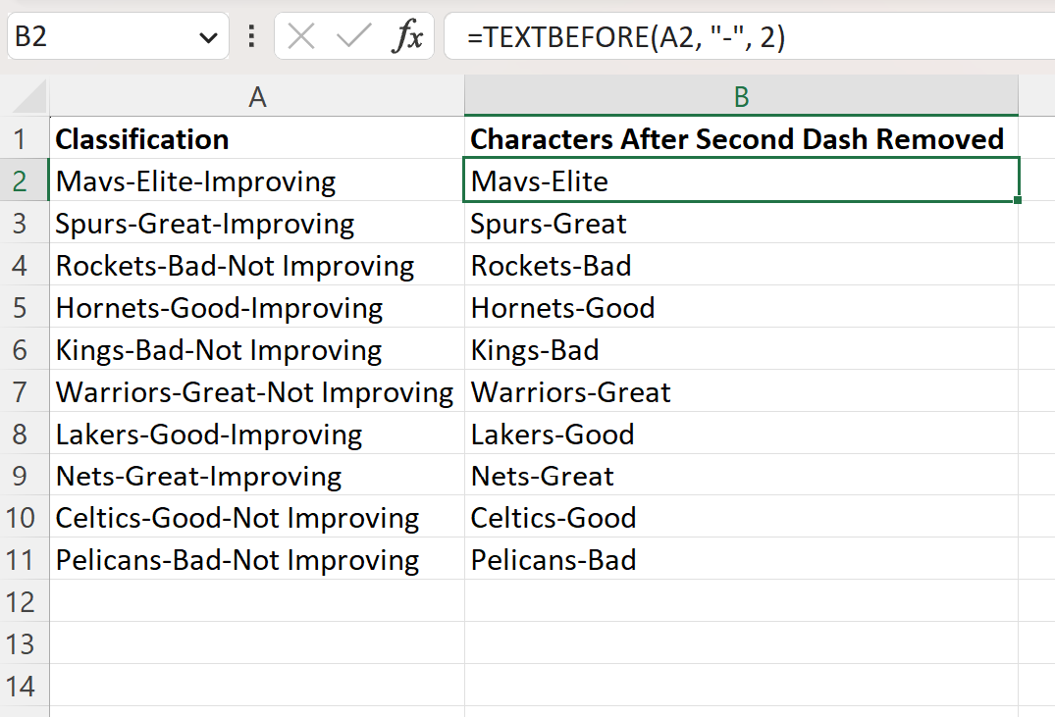This screenshot has height=717, width=1055.
Task: Select row 11 header
Action: point(25,560)
